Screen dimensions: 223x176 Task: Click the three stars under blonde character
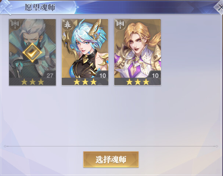coord(138,82)
